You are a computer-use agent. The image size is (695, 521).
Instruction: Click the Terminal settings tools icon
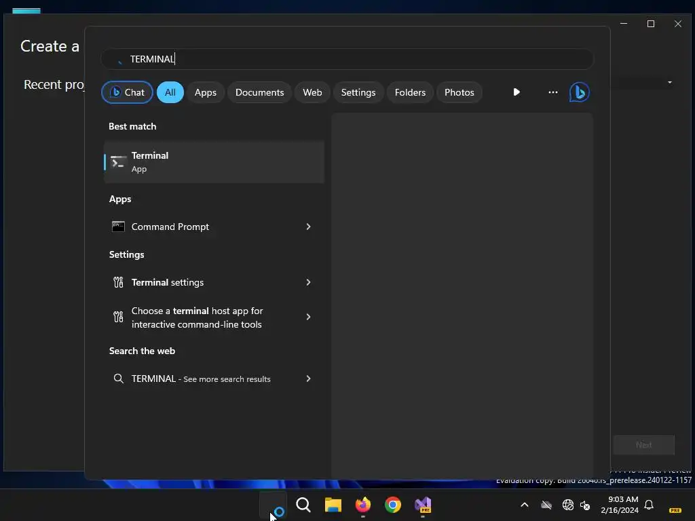click(118, 282)
